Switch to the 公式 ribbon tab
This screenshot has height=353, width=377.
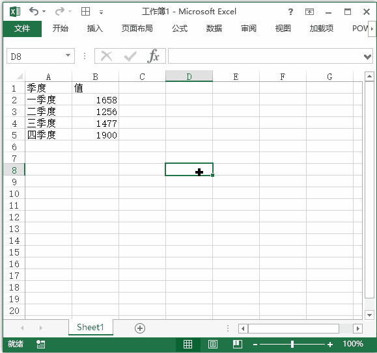coord(180,29)
